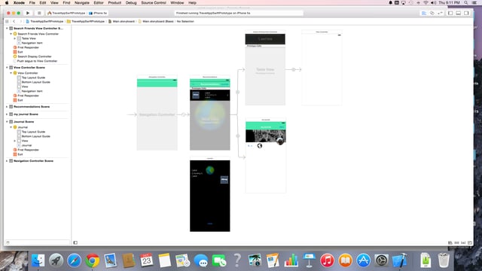Viewport: 482px width, 271px height.
Task: Collapse Search Friends View Controller node
Action: (11, 34)
